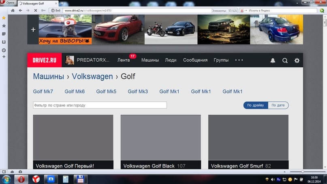Image resolution: width=327 pixels, height=184 pixels.
Task: Open the blue sedan banner
Action: (x=277, y=30)
